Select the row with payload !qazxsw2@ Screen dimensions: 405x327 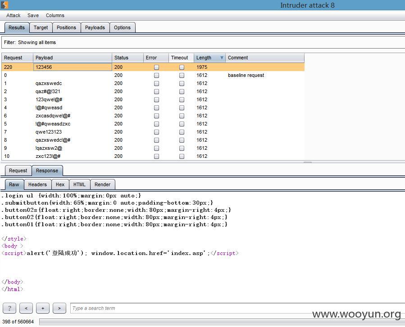[153, 148]
